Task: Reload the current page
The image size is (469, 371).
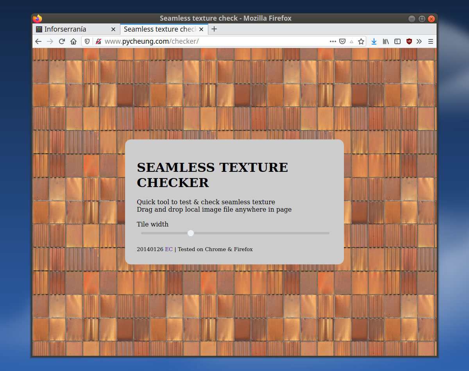Action: [x=62, y=41]
